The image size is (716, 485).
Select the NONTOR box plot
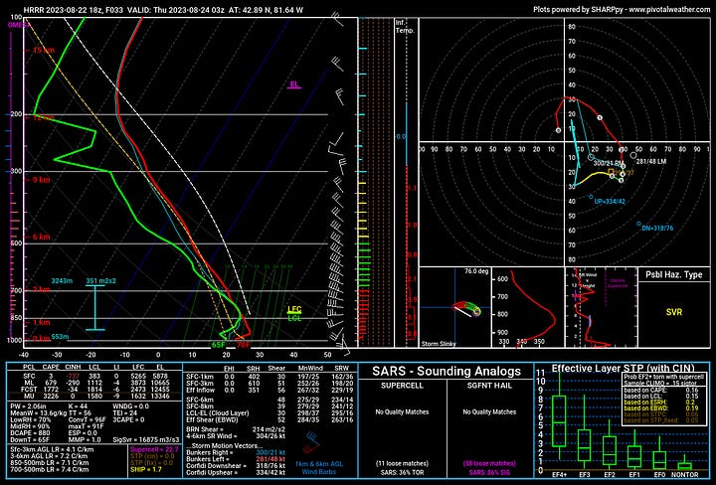pyautogui.click(x=684, y=464)
